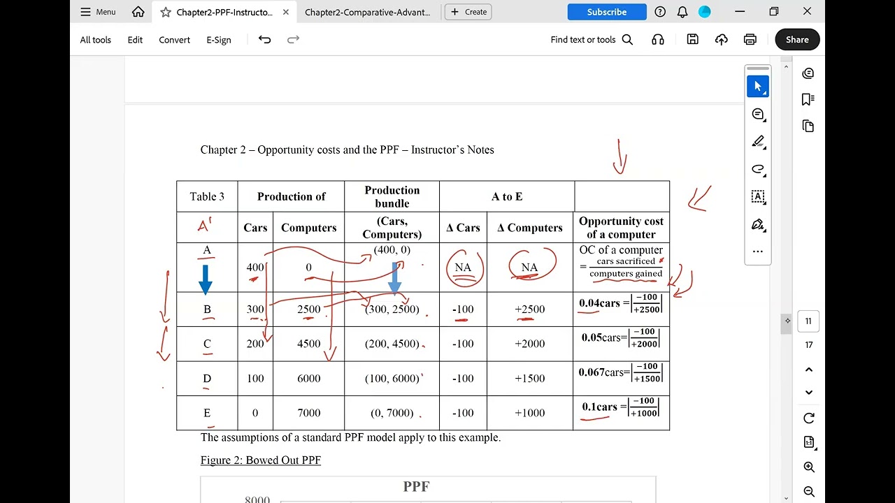Print the document
This screenshot has width=895, height=503.
click(x=750, y=40)
